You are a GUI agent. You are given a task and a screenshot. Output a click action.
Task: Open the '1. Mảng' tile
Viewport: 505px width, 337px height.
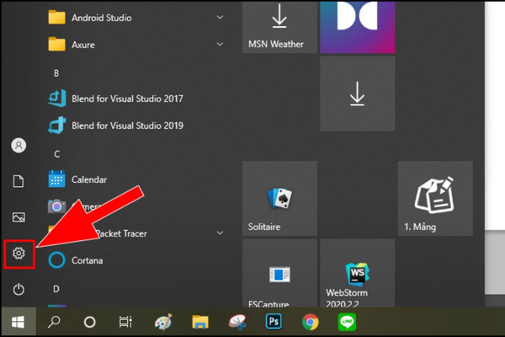(x=435, y=198)
